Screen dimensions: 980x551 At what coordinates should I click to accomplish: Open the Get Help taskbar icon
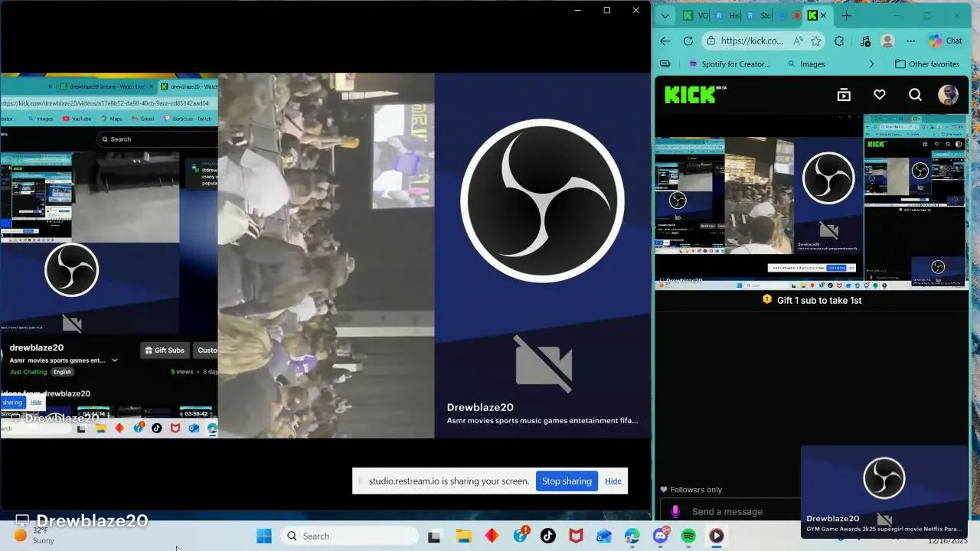pos(521,536)
